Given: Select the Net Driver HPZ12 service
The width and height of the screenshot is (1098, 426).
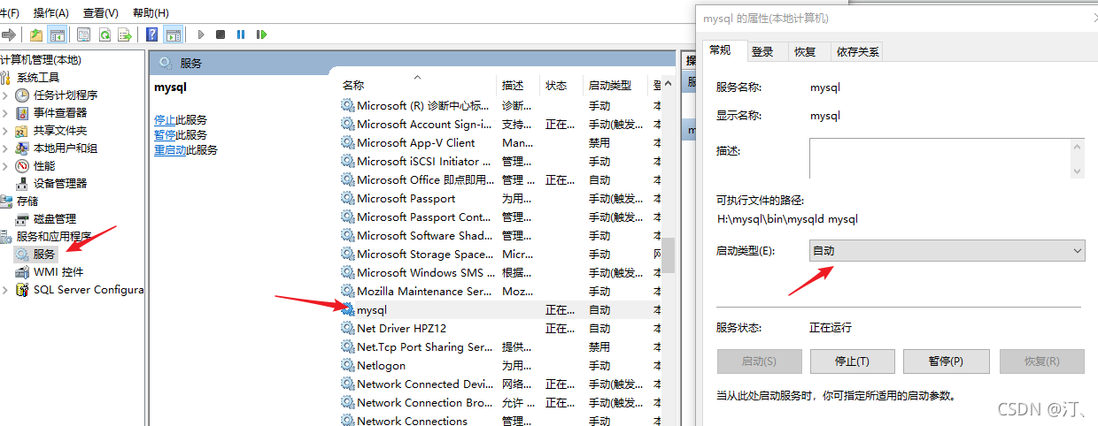Looking at the screenshot, I should pyautogui.click(x=502, y=329).
